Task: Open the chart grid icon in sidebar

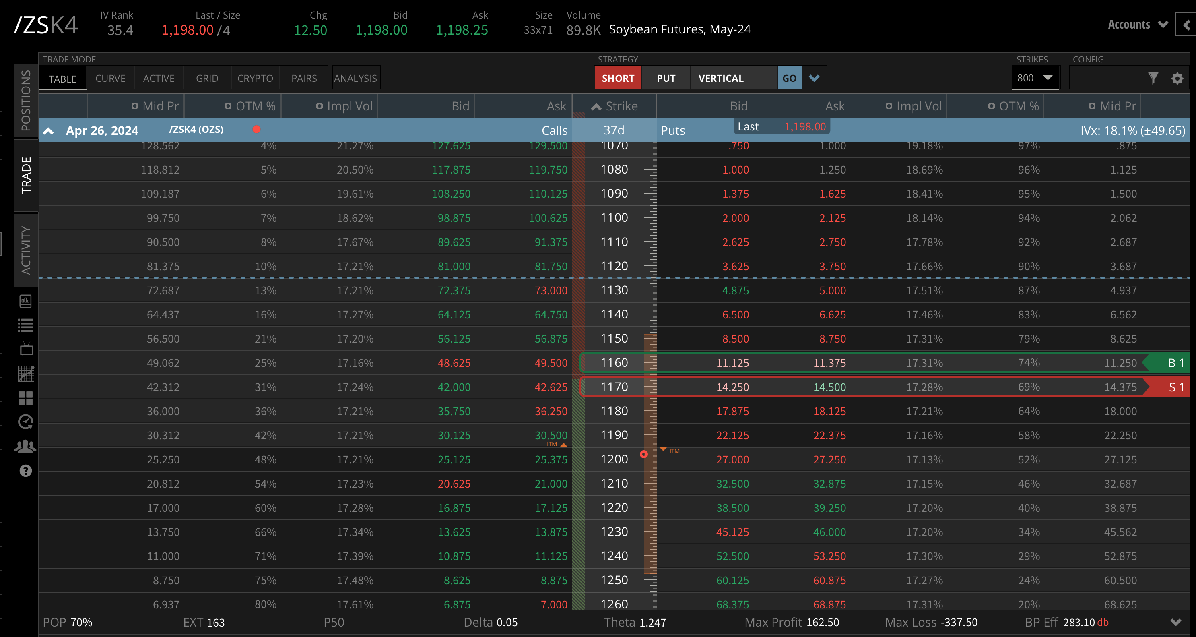Action: click(26, 374)
